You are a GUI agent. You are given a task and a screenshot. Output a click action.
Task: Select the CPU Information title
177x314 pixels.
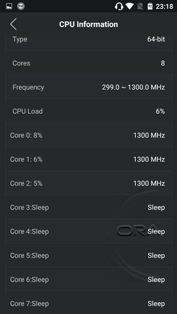pos(88,24)
